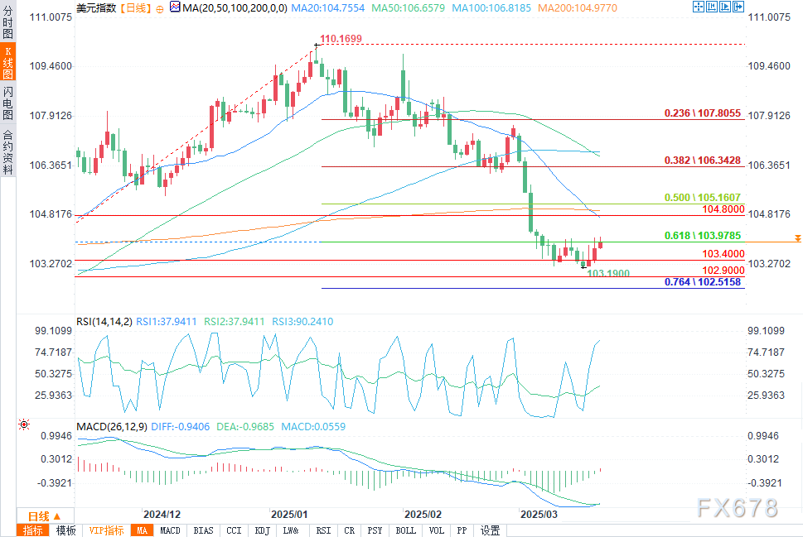Click the jump-to-chart-start axis icon
This screenshot has height=537, width=803.
point(712,7)
